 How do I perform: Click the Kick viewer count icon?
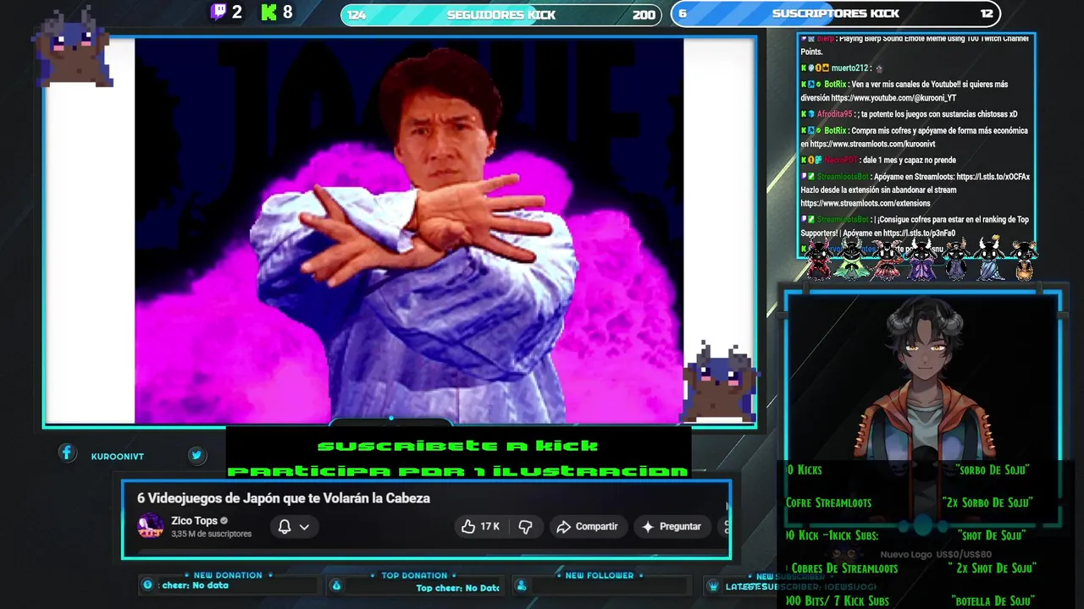[269, 12]
